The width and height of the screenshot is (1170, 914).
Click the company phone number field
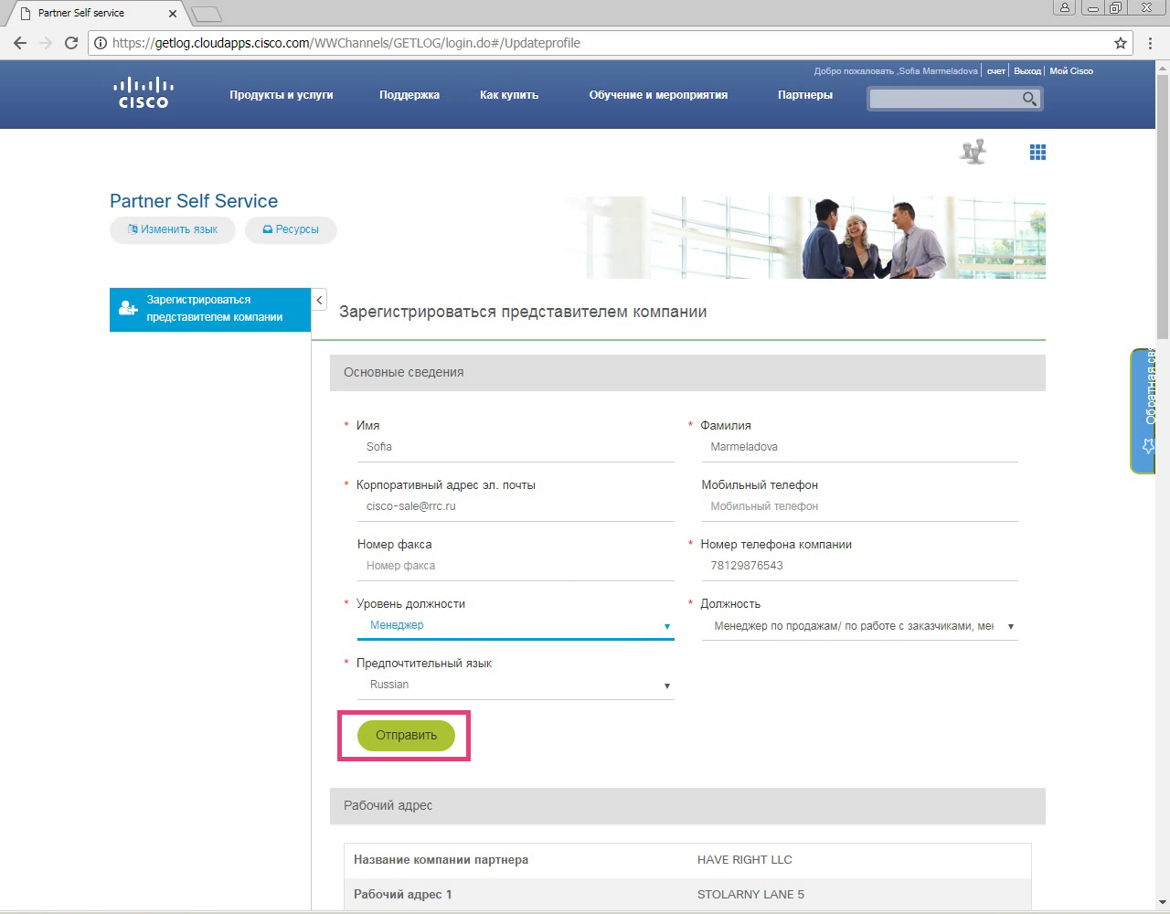click(x=859, y=567)
